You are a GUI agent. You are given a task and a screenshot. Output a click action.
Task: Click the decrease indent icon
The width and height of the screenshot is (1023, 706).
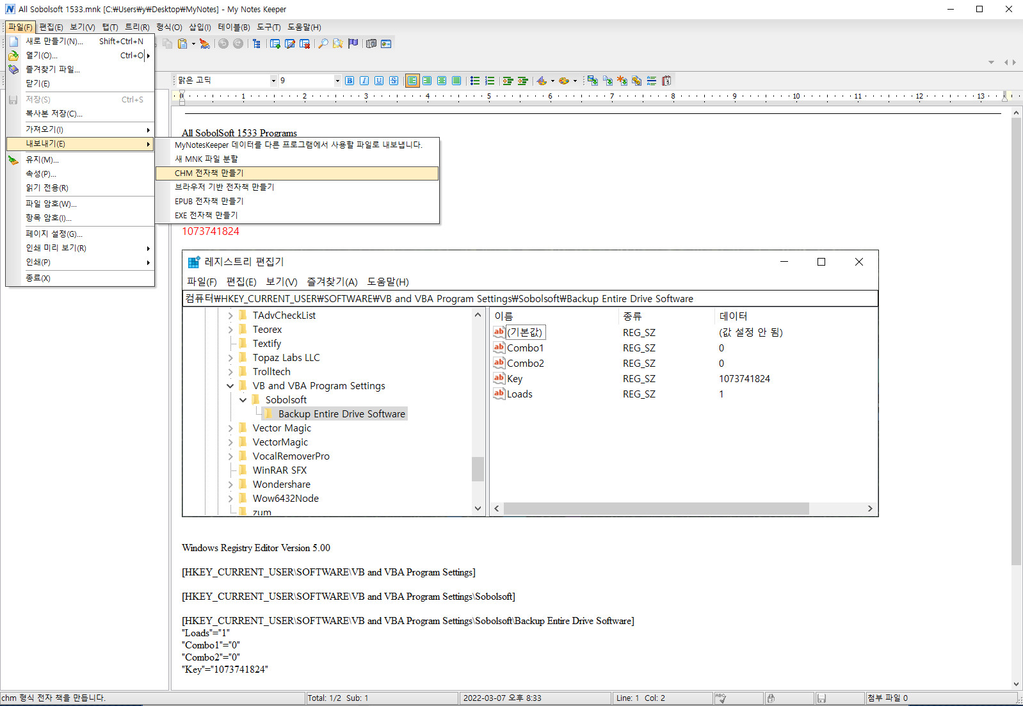tap(523, 81)
